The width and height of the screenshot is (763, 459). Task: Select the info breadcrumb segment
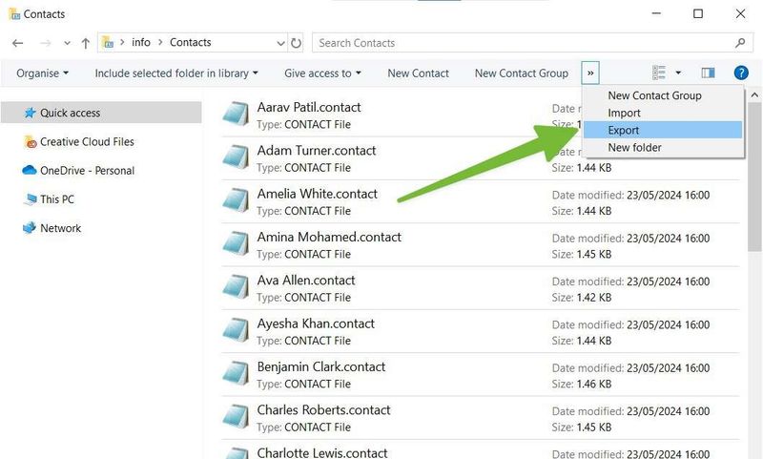141,42
